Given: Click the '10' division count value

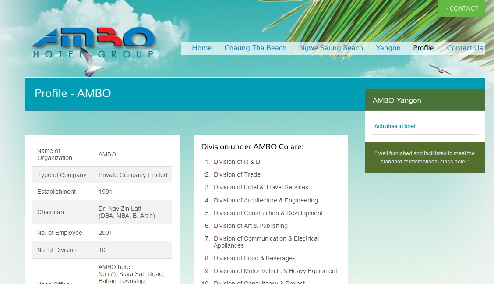Looking at the screenshot, I should pyautogui.click(x=102, y=250).
